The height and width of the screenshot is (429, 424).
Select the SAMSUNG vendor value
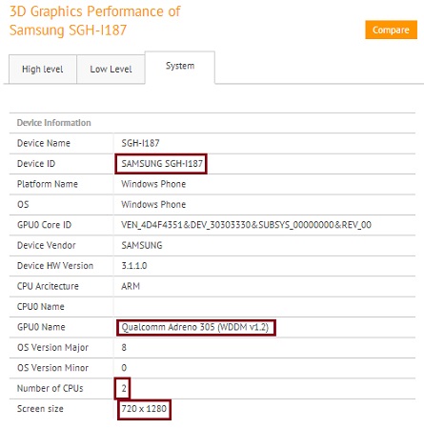tap(142, 245)
